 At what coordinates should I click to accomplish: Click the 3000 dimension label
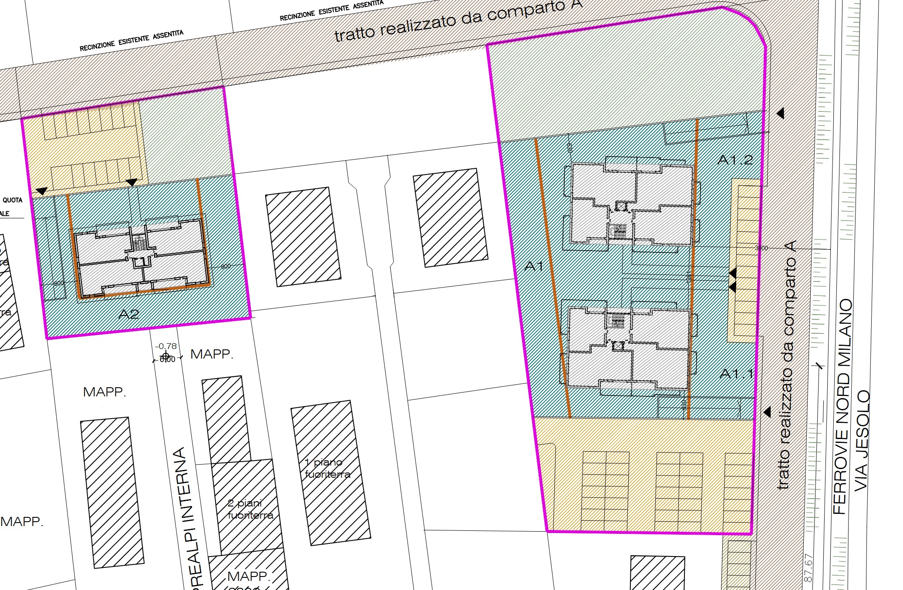761,248
